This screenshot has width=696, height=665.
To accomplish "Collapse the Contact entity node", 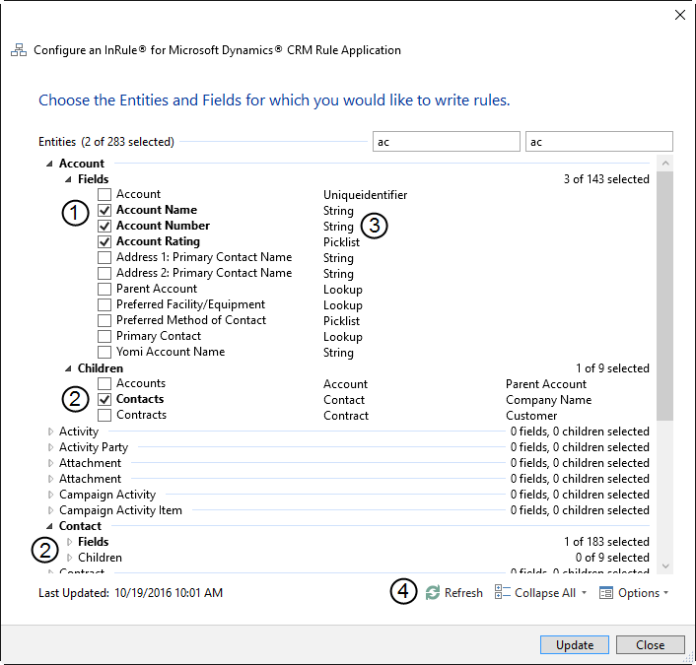I will pos(49,526).
